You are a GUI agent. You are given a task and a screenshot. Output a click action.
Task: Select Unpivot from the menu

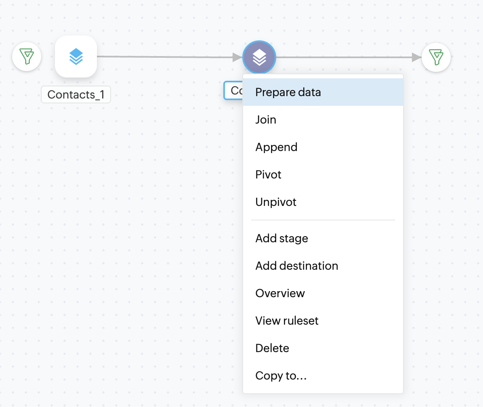tap(276, 202)
